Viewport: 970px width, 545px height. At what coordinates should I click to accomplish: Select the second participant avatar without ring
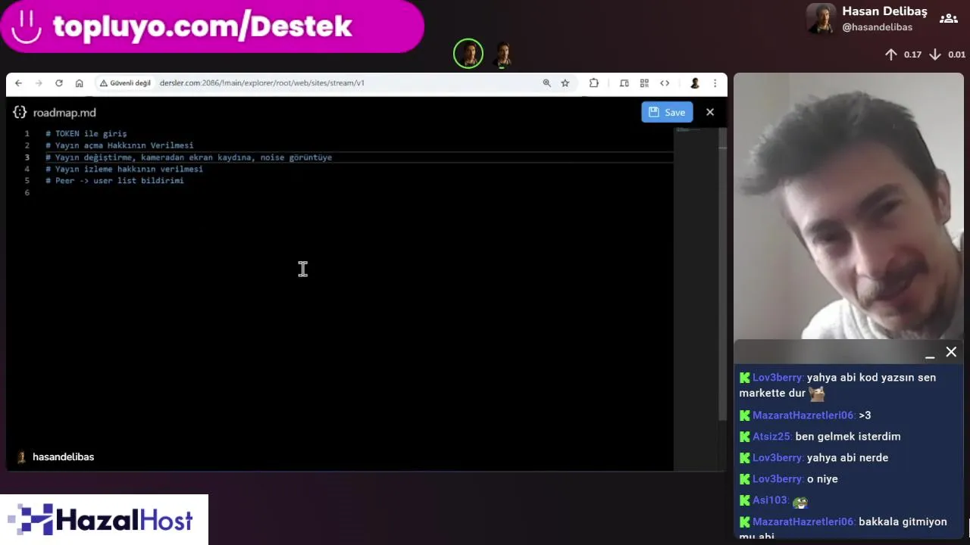[x=502, y=54]
